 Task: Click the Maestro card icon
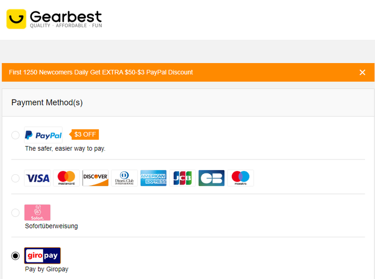click(x=241, y=178)
